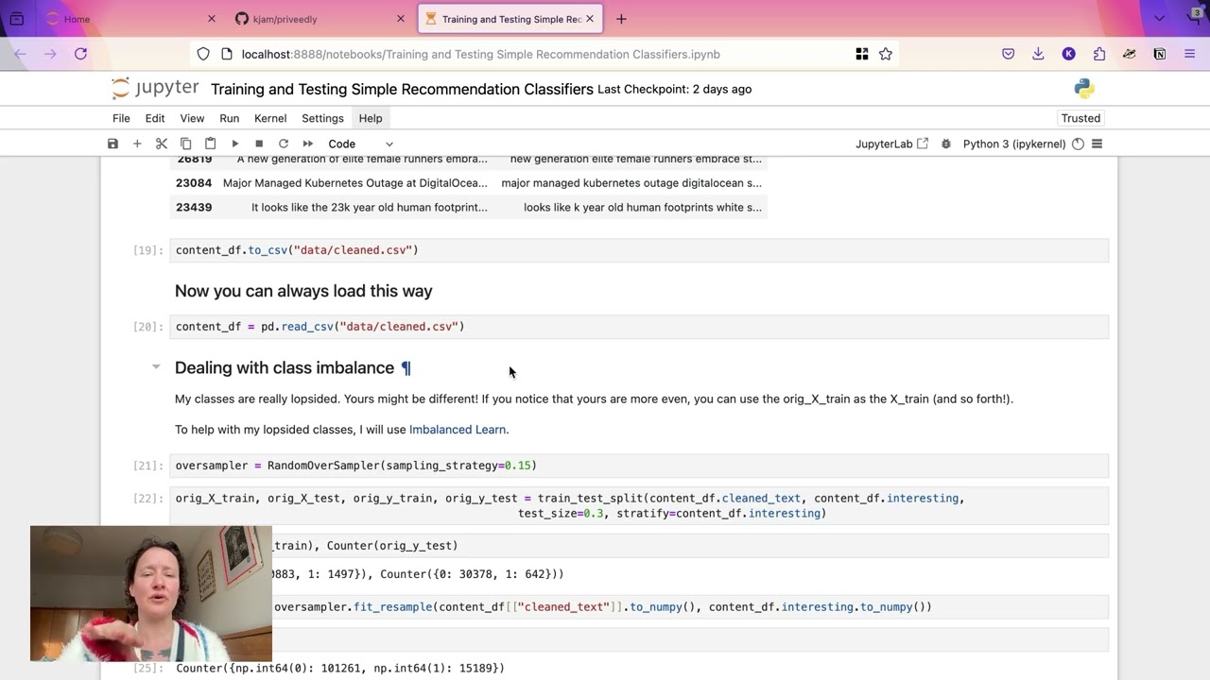Open the browser extensions puzzle icon
The image size is (1210, 680).
click(1098, 54)
